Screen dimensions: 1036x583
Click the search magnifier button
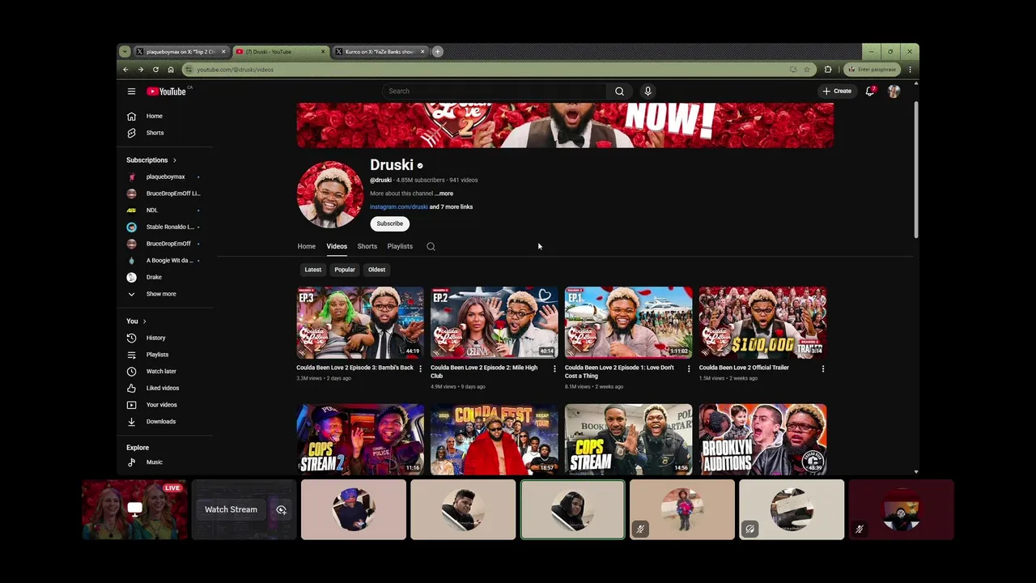[x=619, y=91]
